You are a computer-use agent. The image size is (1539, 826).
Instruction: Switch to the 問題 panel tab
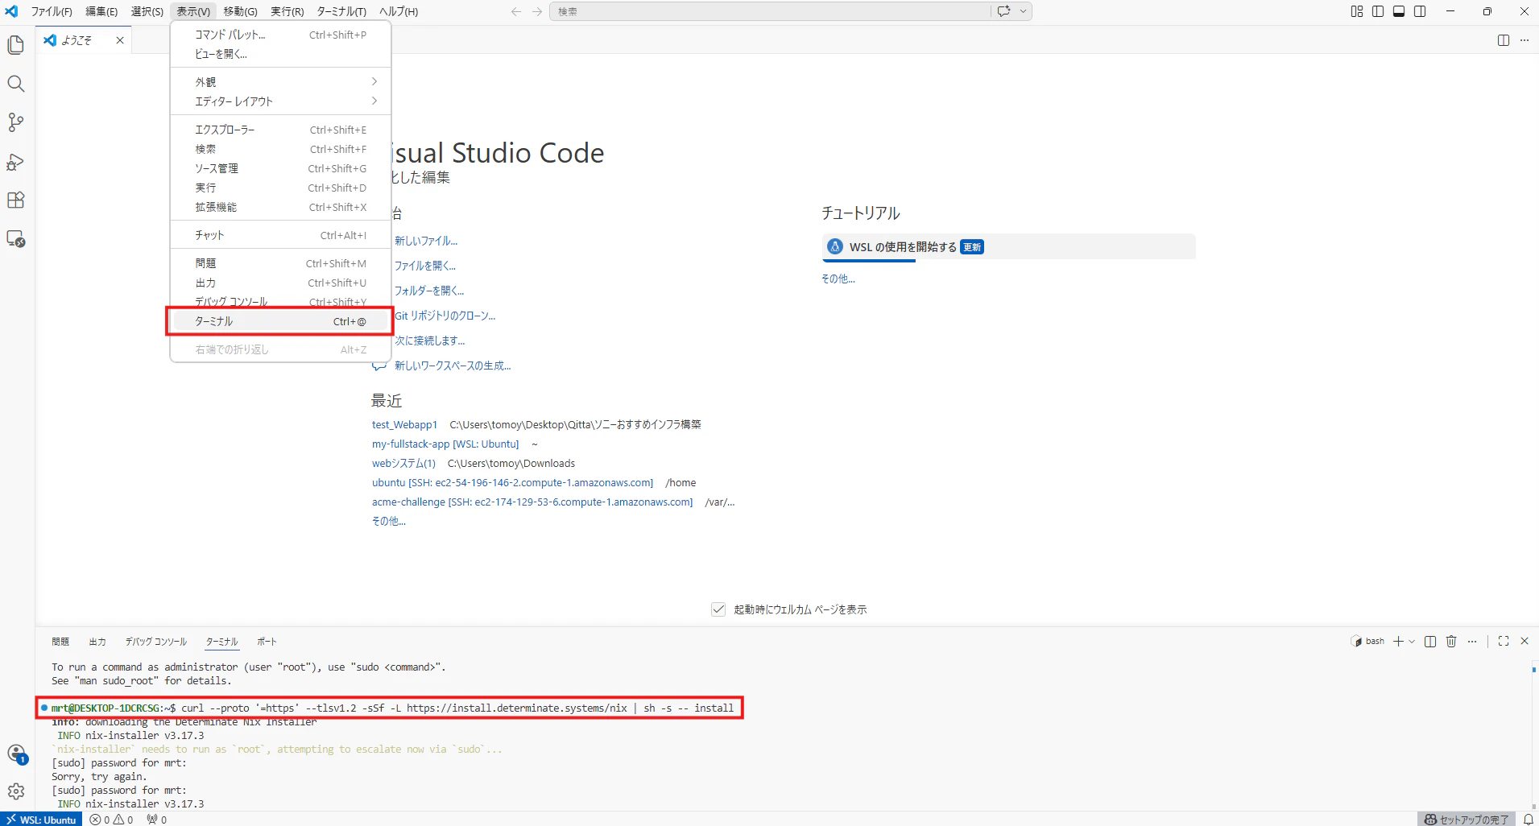click(60, 642)
